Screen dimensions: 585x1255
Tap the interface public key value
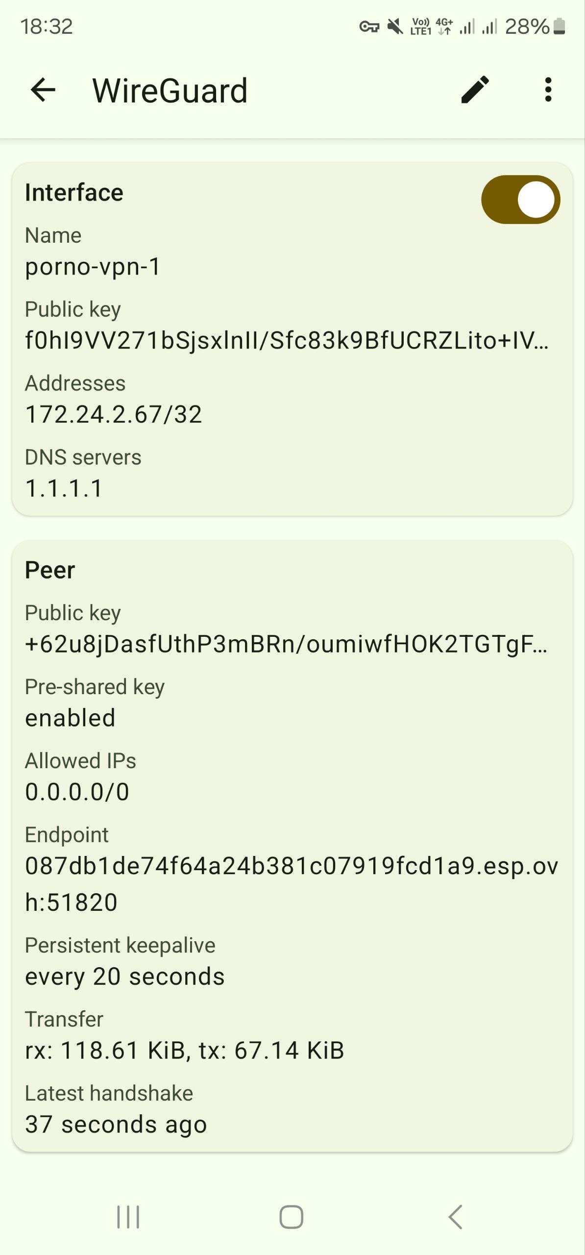pyautogui.click(x=287, y=341)
